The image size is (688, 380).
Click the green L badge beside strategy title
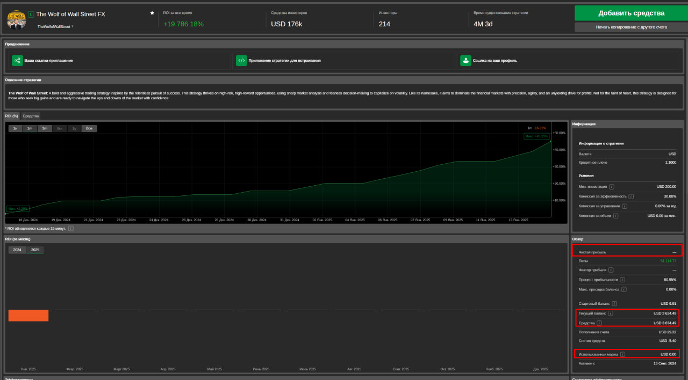[x=31, y=14]
